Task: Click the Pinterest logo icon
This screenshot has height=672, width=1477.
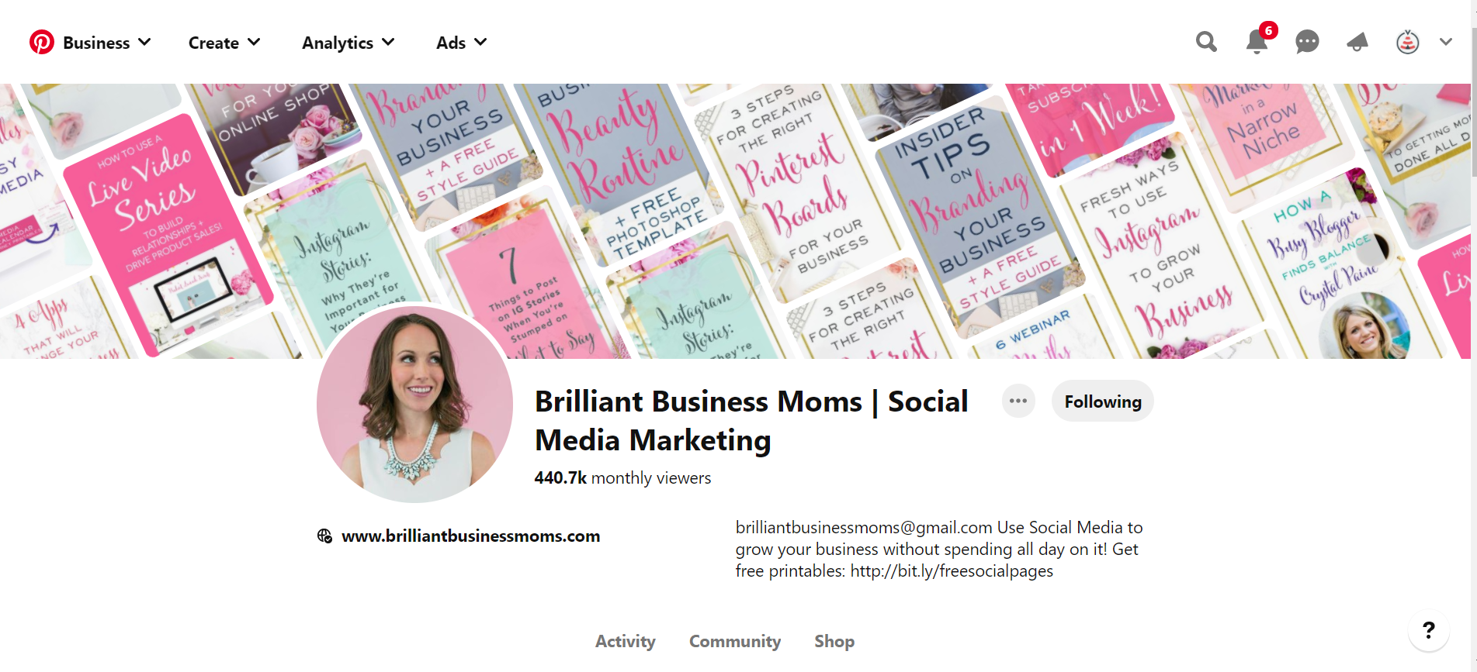Action: coord(42,42)
